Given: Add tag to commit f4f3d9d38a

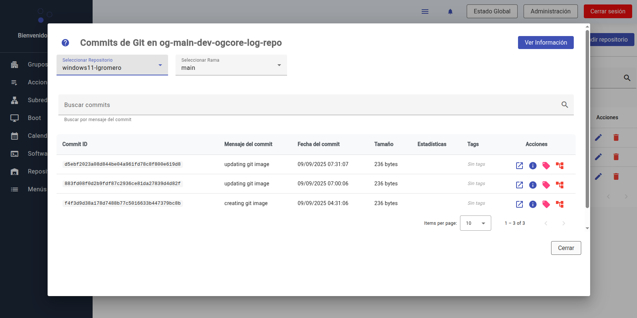Looking at the screenshot, I should pyautogui.click(x=546, y=204).
